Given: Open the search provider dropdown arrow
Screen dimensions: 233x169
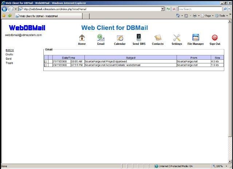Looking at the screenshot, I should [x=229, y=9].
